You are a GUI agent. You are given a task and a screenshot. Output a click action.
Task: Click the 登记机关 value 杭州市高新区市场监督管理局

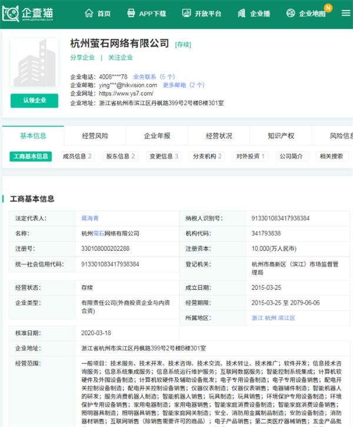point(295,268)
